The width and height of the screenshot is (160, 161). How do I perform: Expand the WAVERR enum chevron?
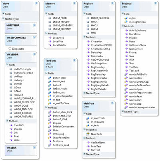34,147
